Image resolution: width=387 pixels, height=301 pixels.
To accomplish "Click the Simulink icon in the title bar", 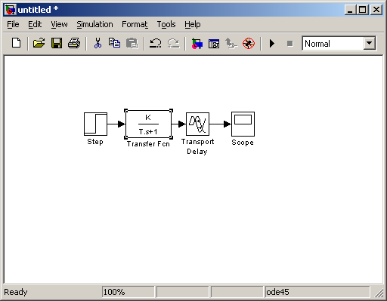I will [x=11, y=10].
